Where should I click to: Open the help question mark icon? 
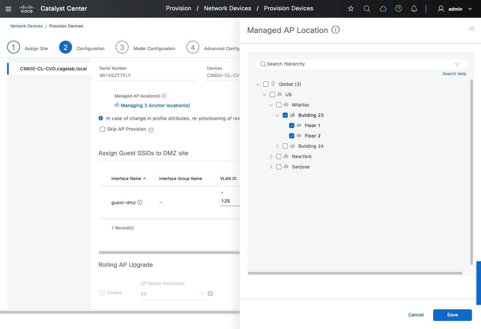click(399, 9)
